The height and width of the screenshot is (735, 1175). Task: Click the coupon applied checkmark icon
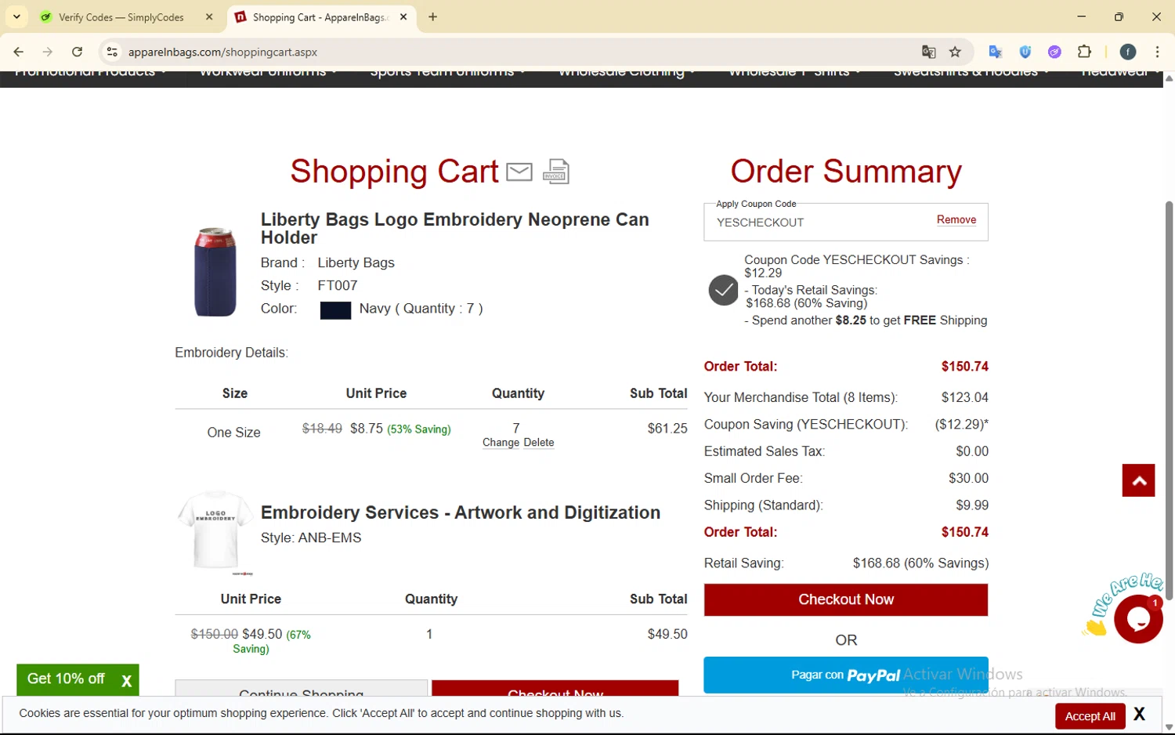(724, 290)
